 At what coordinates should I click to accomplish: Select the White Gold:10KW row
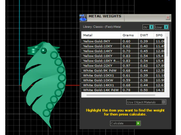pos(123,80)
